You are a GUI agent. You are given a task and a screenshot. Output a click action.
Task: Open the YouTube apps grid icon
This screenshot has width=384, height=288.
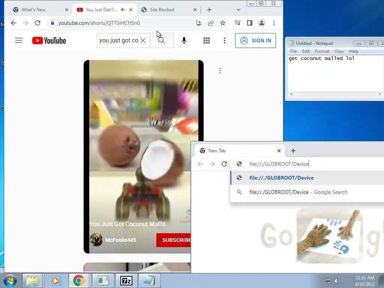[x=207, y=40]
